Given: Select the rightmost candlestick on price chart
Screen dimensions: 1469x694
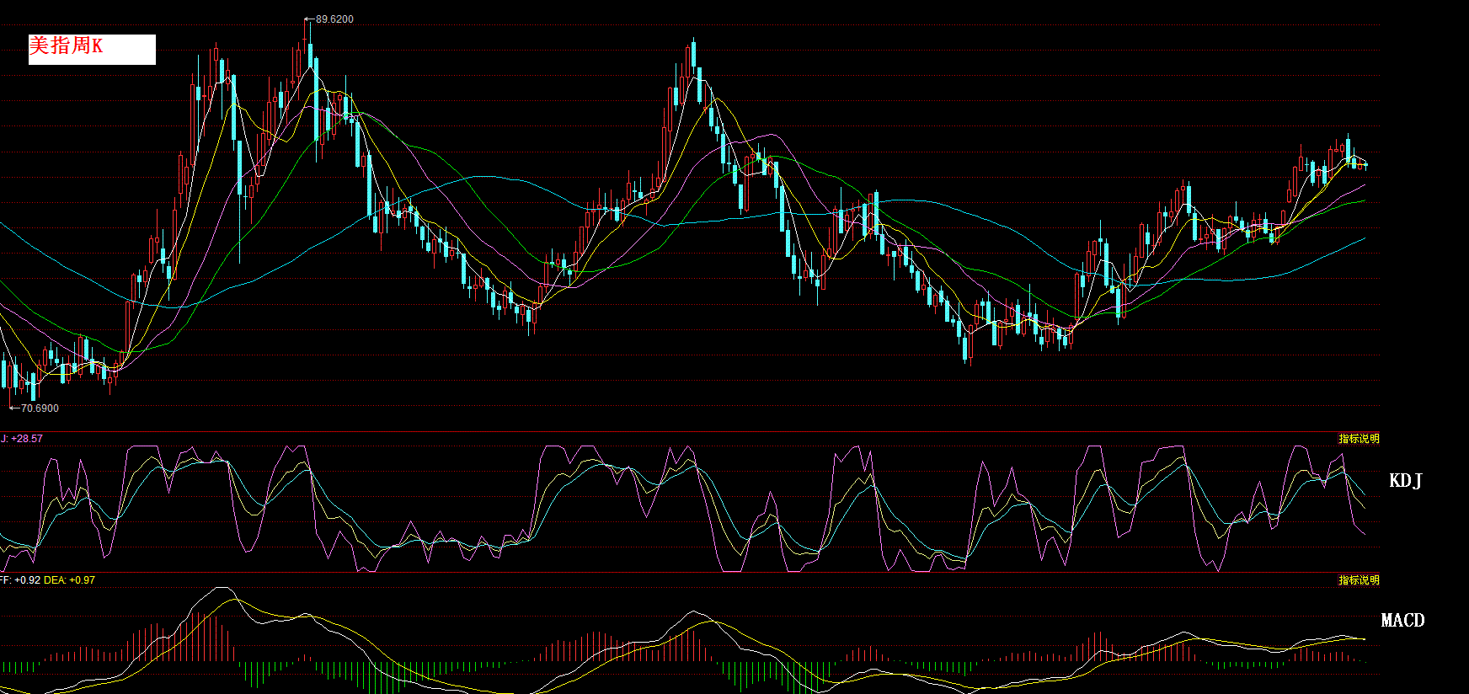Looking at the screenshot, I should coord(1365,165).
